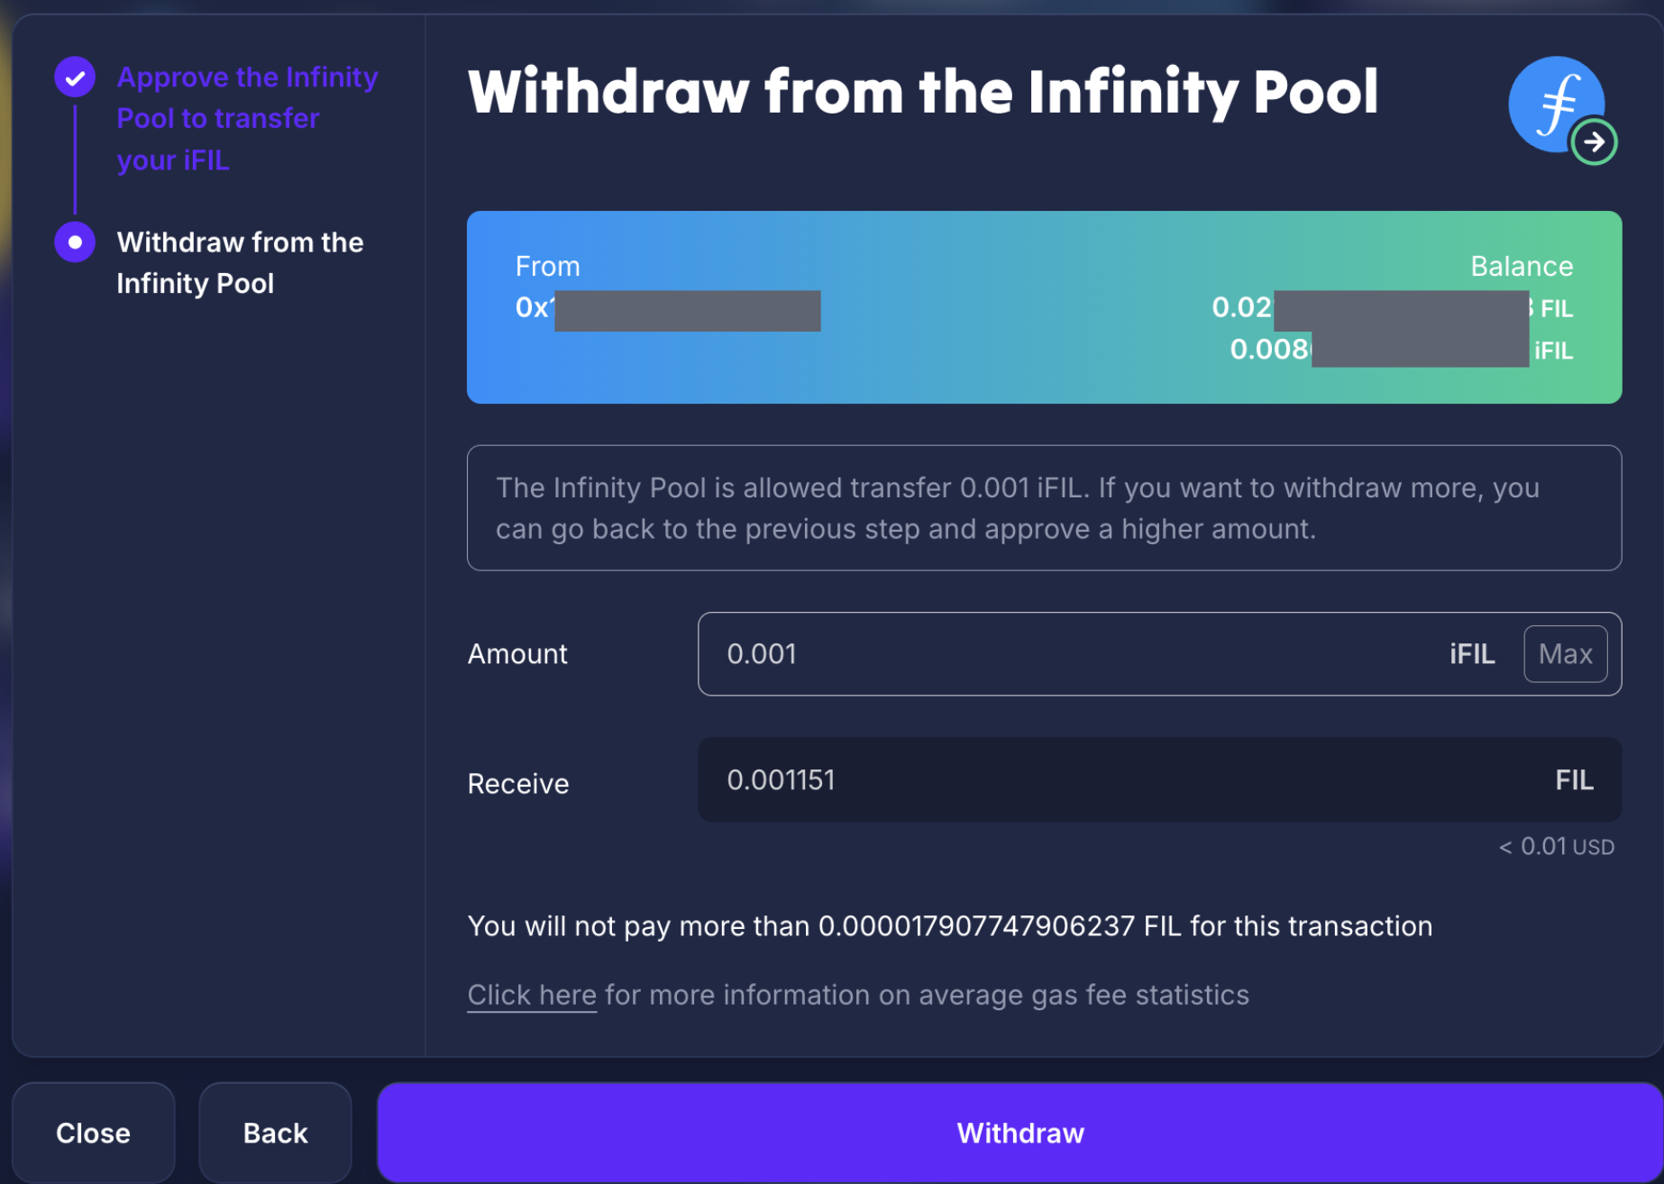Click the Max button in the Amount row
The width and height of the screenshot is (1664, 1184).
pyautogui.click(x=1565, y=654)
